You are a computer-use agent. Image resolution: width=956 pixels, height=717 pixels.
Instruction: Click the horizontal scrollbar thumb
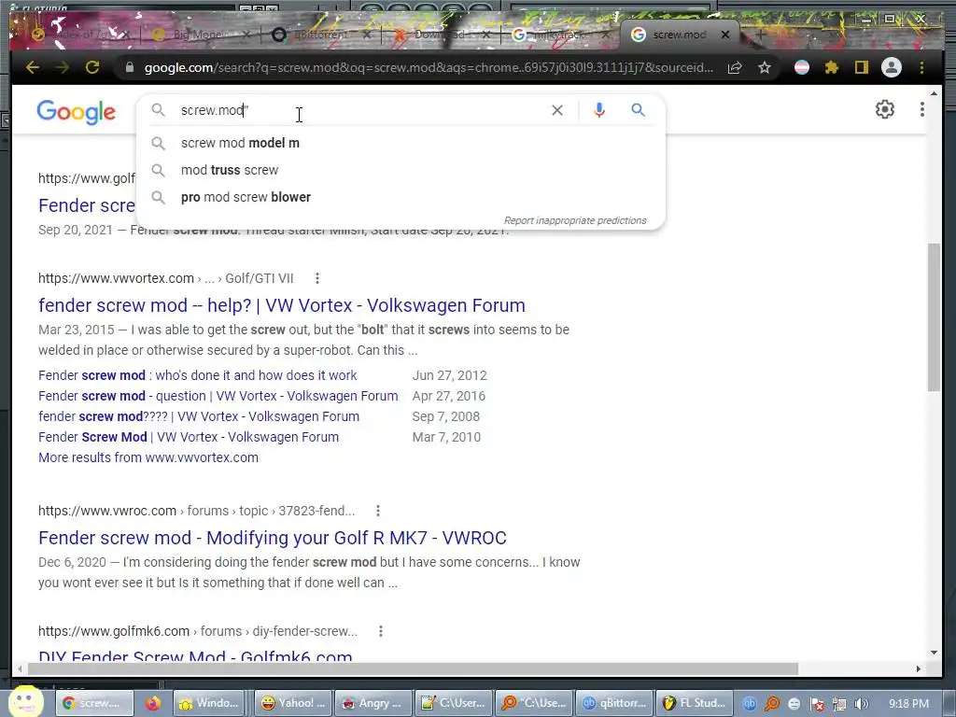(x=413, y=668)
